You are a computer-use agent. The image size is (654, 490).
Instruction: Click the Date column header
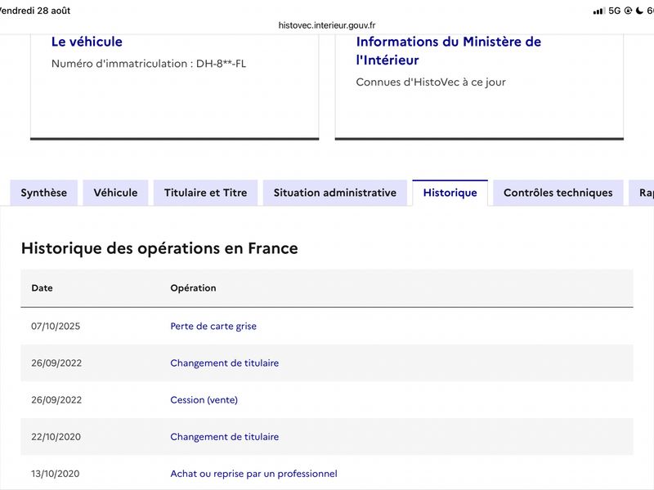42,288
